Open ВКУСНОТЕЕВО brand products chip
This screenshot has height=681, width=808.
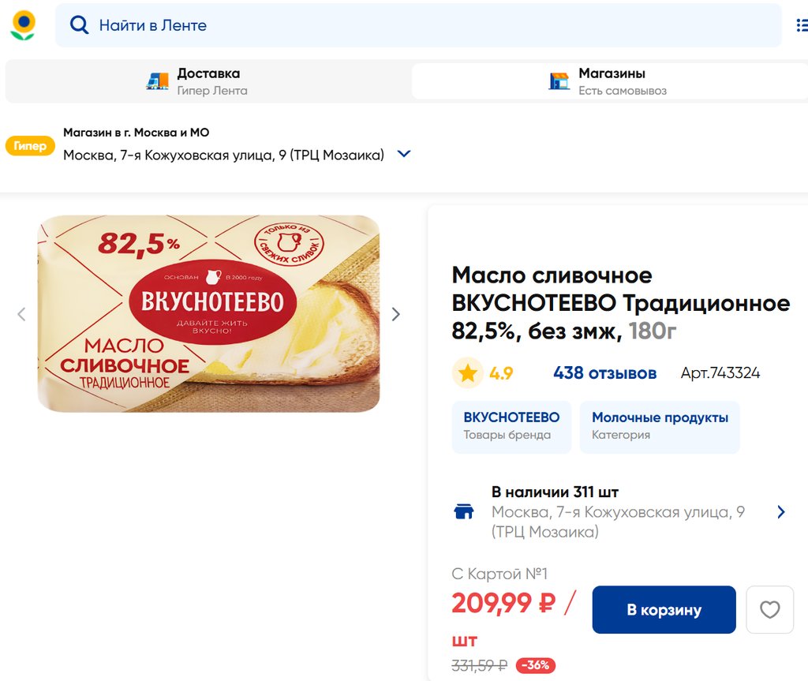[x=511, y=426]
